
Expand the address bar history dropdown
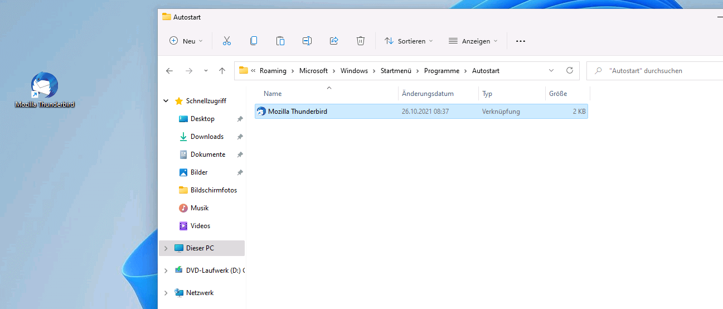pos(551,71)
